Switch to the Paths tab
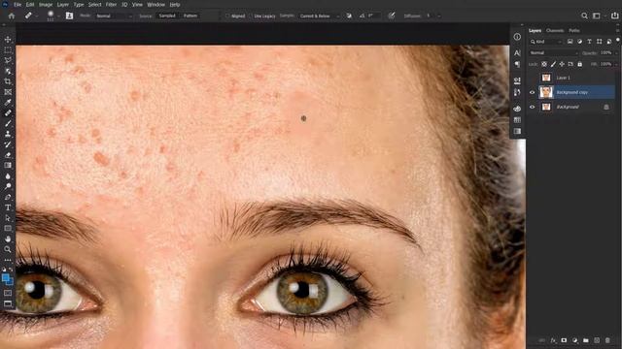The height and width of the screenshot is (349, 622). pyautogui.click(x=574, y=30)
